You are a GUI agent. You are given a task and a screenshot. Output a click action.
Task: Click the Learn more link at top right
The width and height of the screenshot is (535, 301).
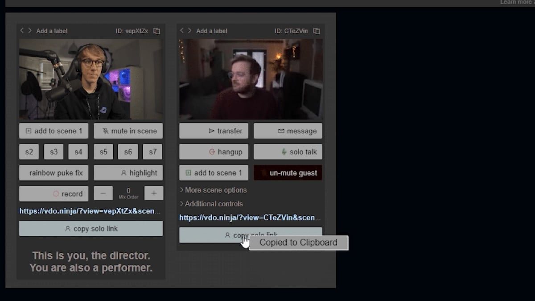click(x=517, y=2)
